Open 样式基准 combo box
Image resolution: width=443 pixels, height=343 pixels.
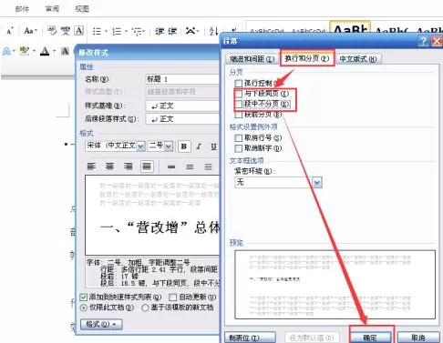[x=182, y=106]
